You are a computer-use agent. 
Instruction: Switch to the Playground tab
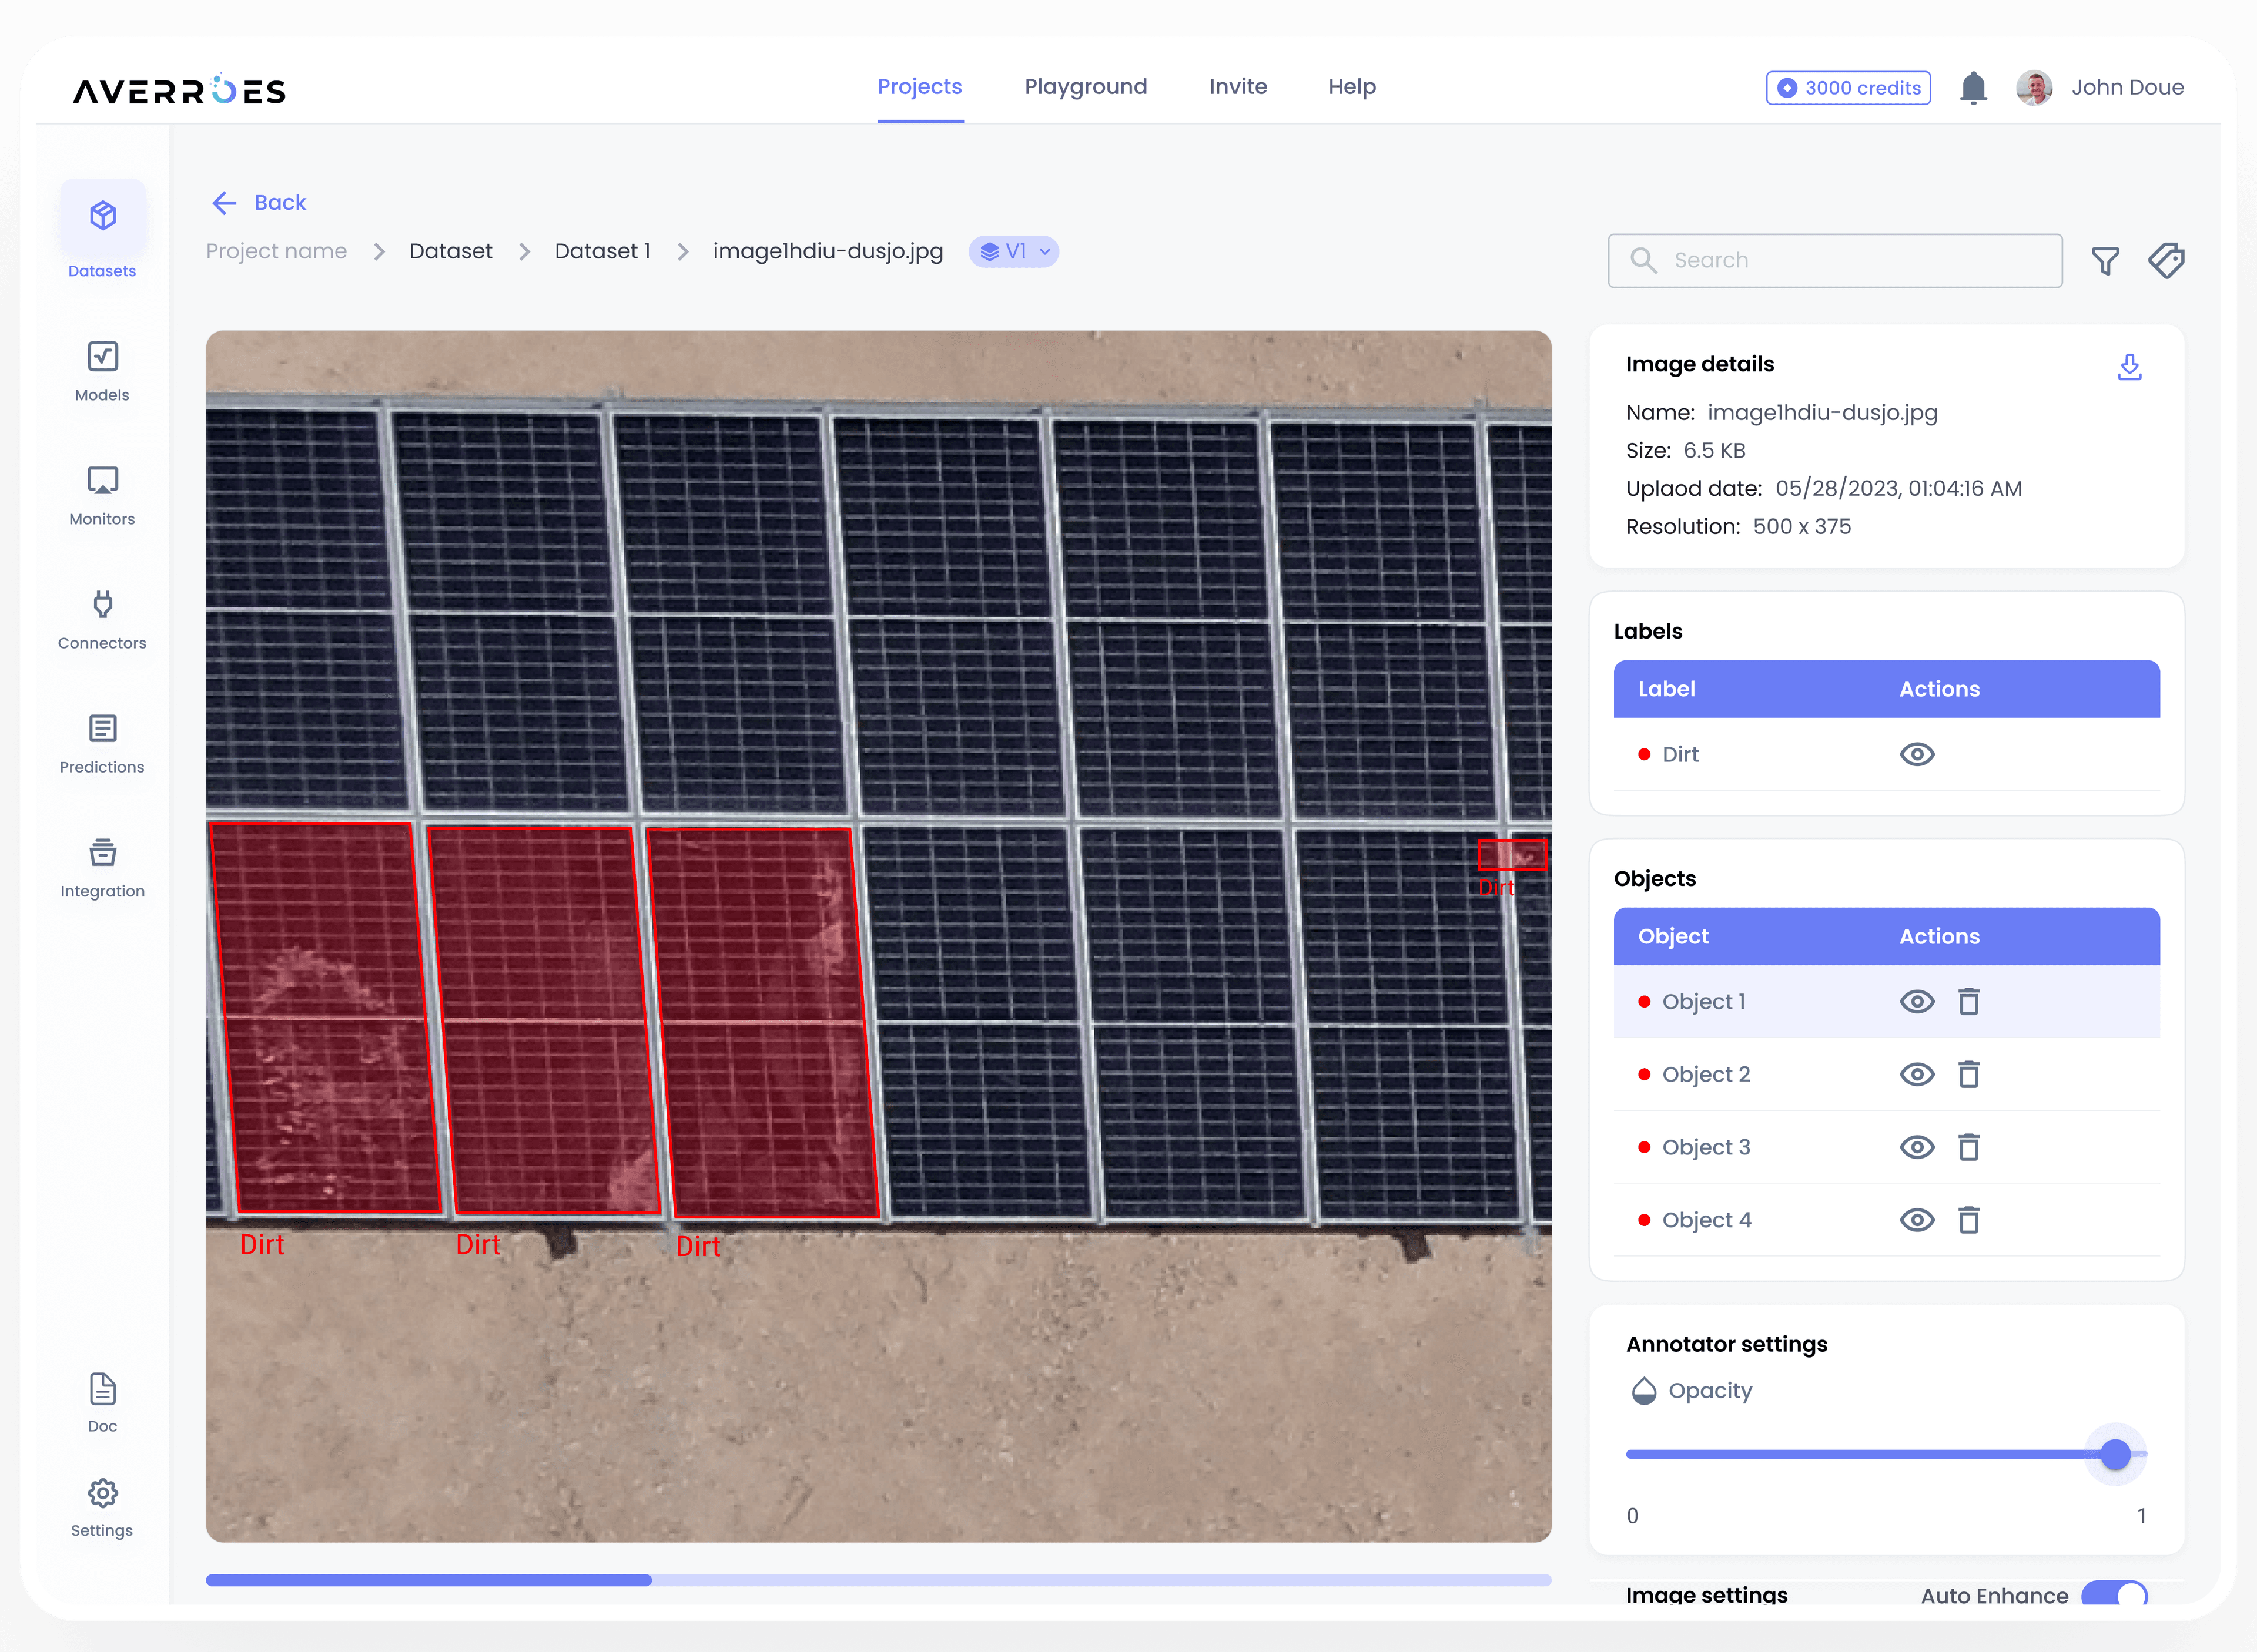click(x=1086, y=87)
